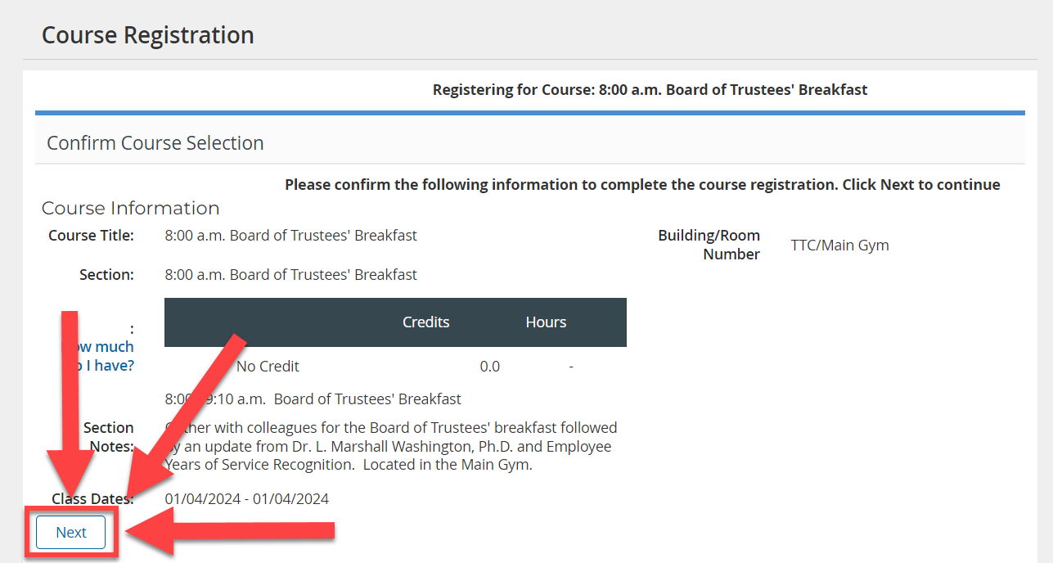Screen dimensions: 1053x563
Task: Click the Confirm Course Selection section header
Action: point(155,143)
